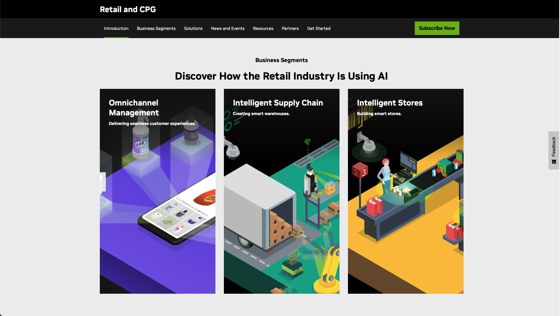Viewport: 560px width, 316px height.
Task: Open News and Events section
Action: coord(228,28)
